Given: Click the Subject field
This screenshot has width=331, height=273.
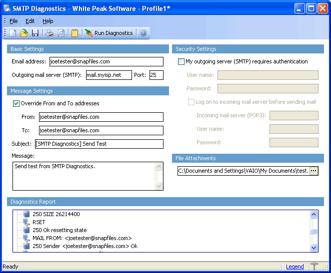Looking at the screenshot, I should [99, 144].
